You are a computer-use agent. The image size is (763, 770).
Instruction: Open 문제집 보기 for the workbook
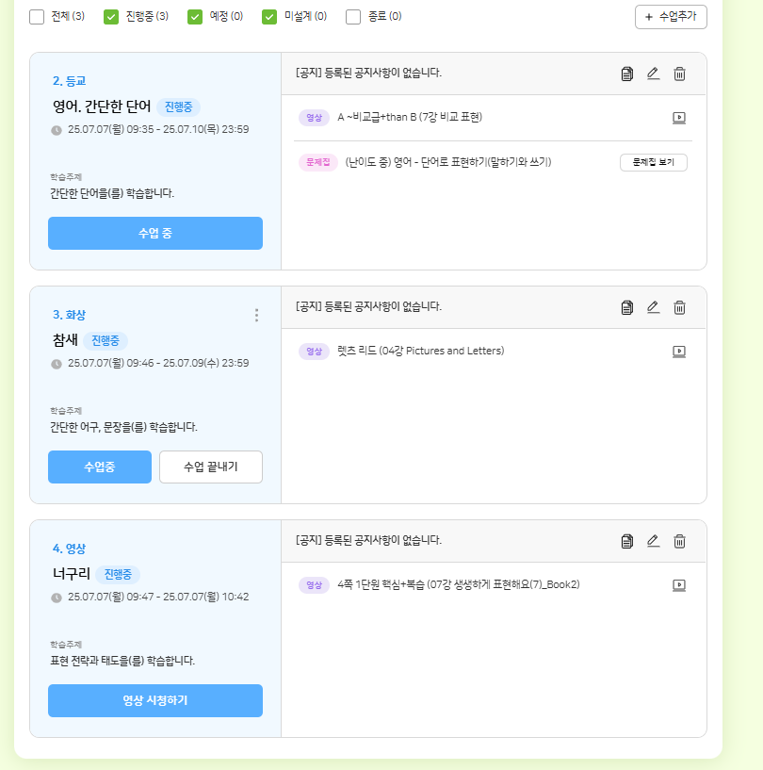[x=653, y=162]
